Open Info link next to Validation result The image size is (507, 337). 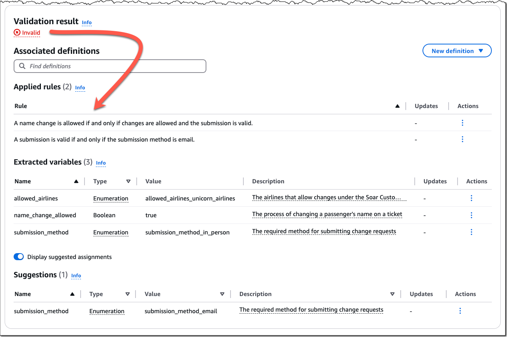(87, 23)
